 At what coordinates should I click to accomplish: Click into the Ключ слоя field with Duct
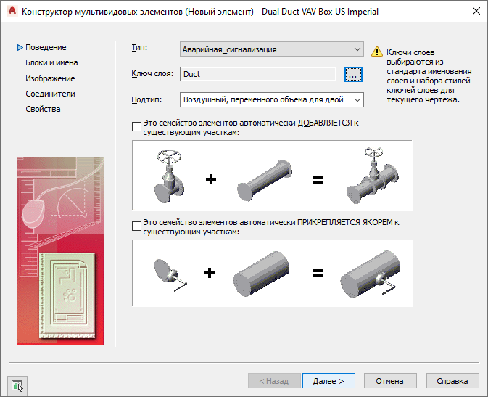point(258,74)
